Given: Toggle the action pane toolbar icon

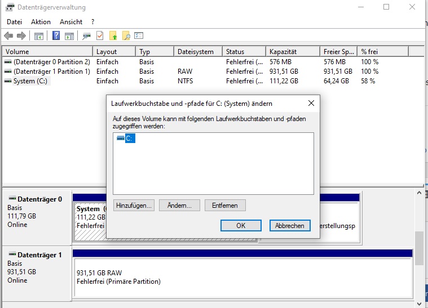Looking at the screenshot, I should coord(69,36).
